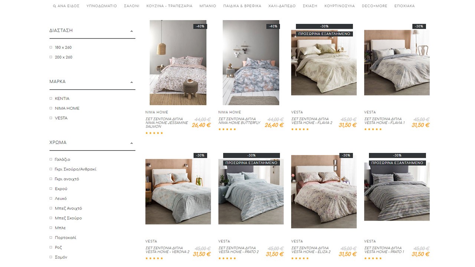This screenshot has height=267, width=475.
Task: Tick the Γαλάζιο color filter checkbox
Action: [x=51, y=159]
